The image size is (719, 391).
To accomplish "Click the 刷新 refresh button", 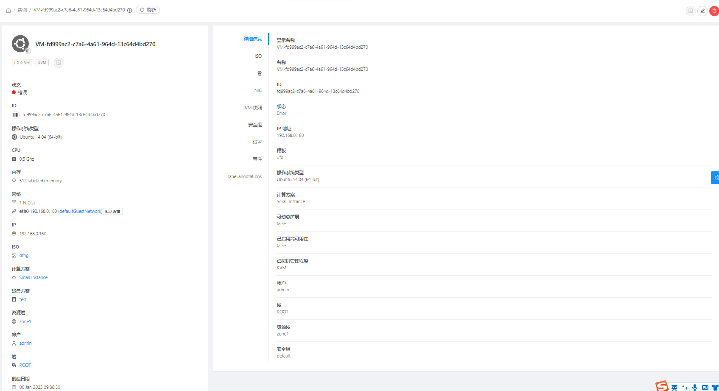I will [148, 9].
